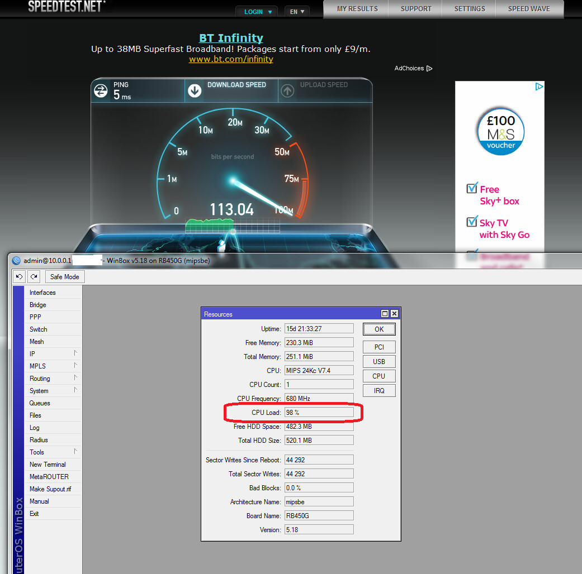
Task: Click the download speed arrow icon
Action: (x=195, y=90)
